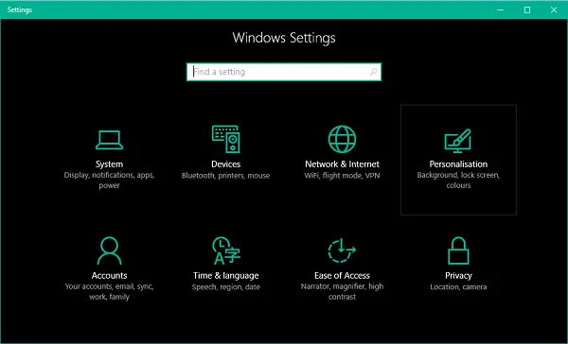568x344 pixels.
Task: Click 'Speech, region, date' description
Action: (x=225, y=287)
